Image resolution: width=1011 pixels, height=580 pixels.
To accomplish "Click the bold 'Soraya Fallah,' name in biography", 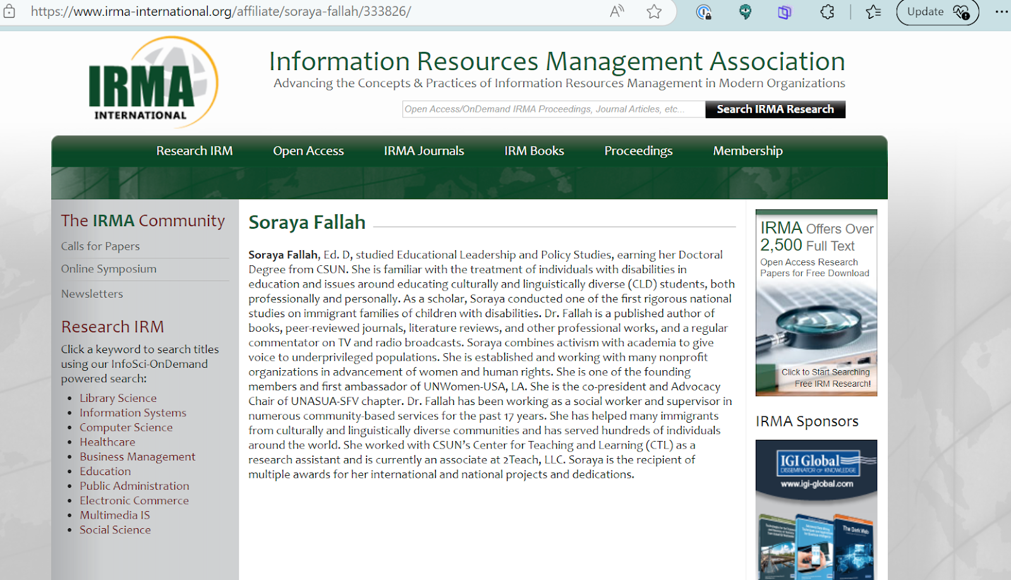I will [283, 255].
